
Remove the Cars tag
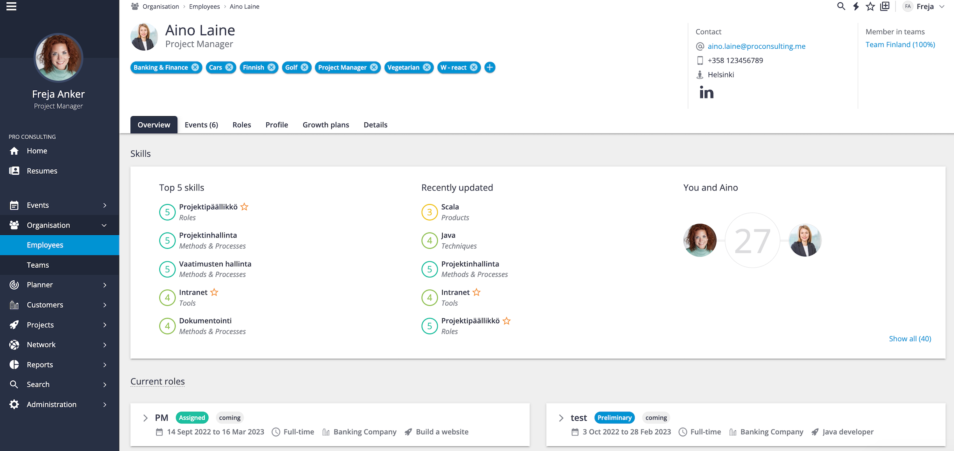pyautogui.click(x=229, y=67)
